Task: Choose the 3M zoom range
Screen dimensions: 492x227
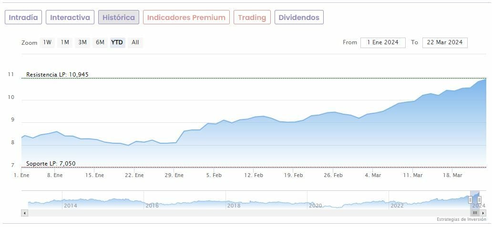Action: 82,42
